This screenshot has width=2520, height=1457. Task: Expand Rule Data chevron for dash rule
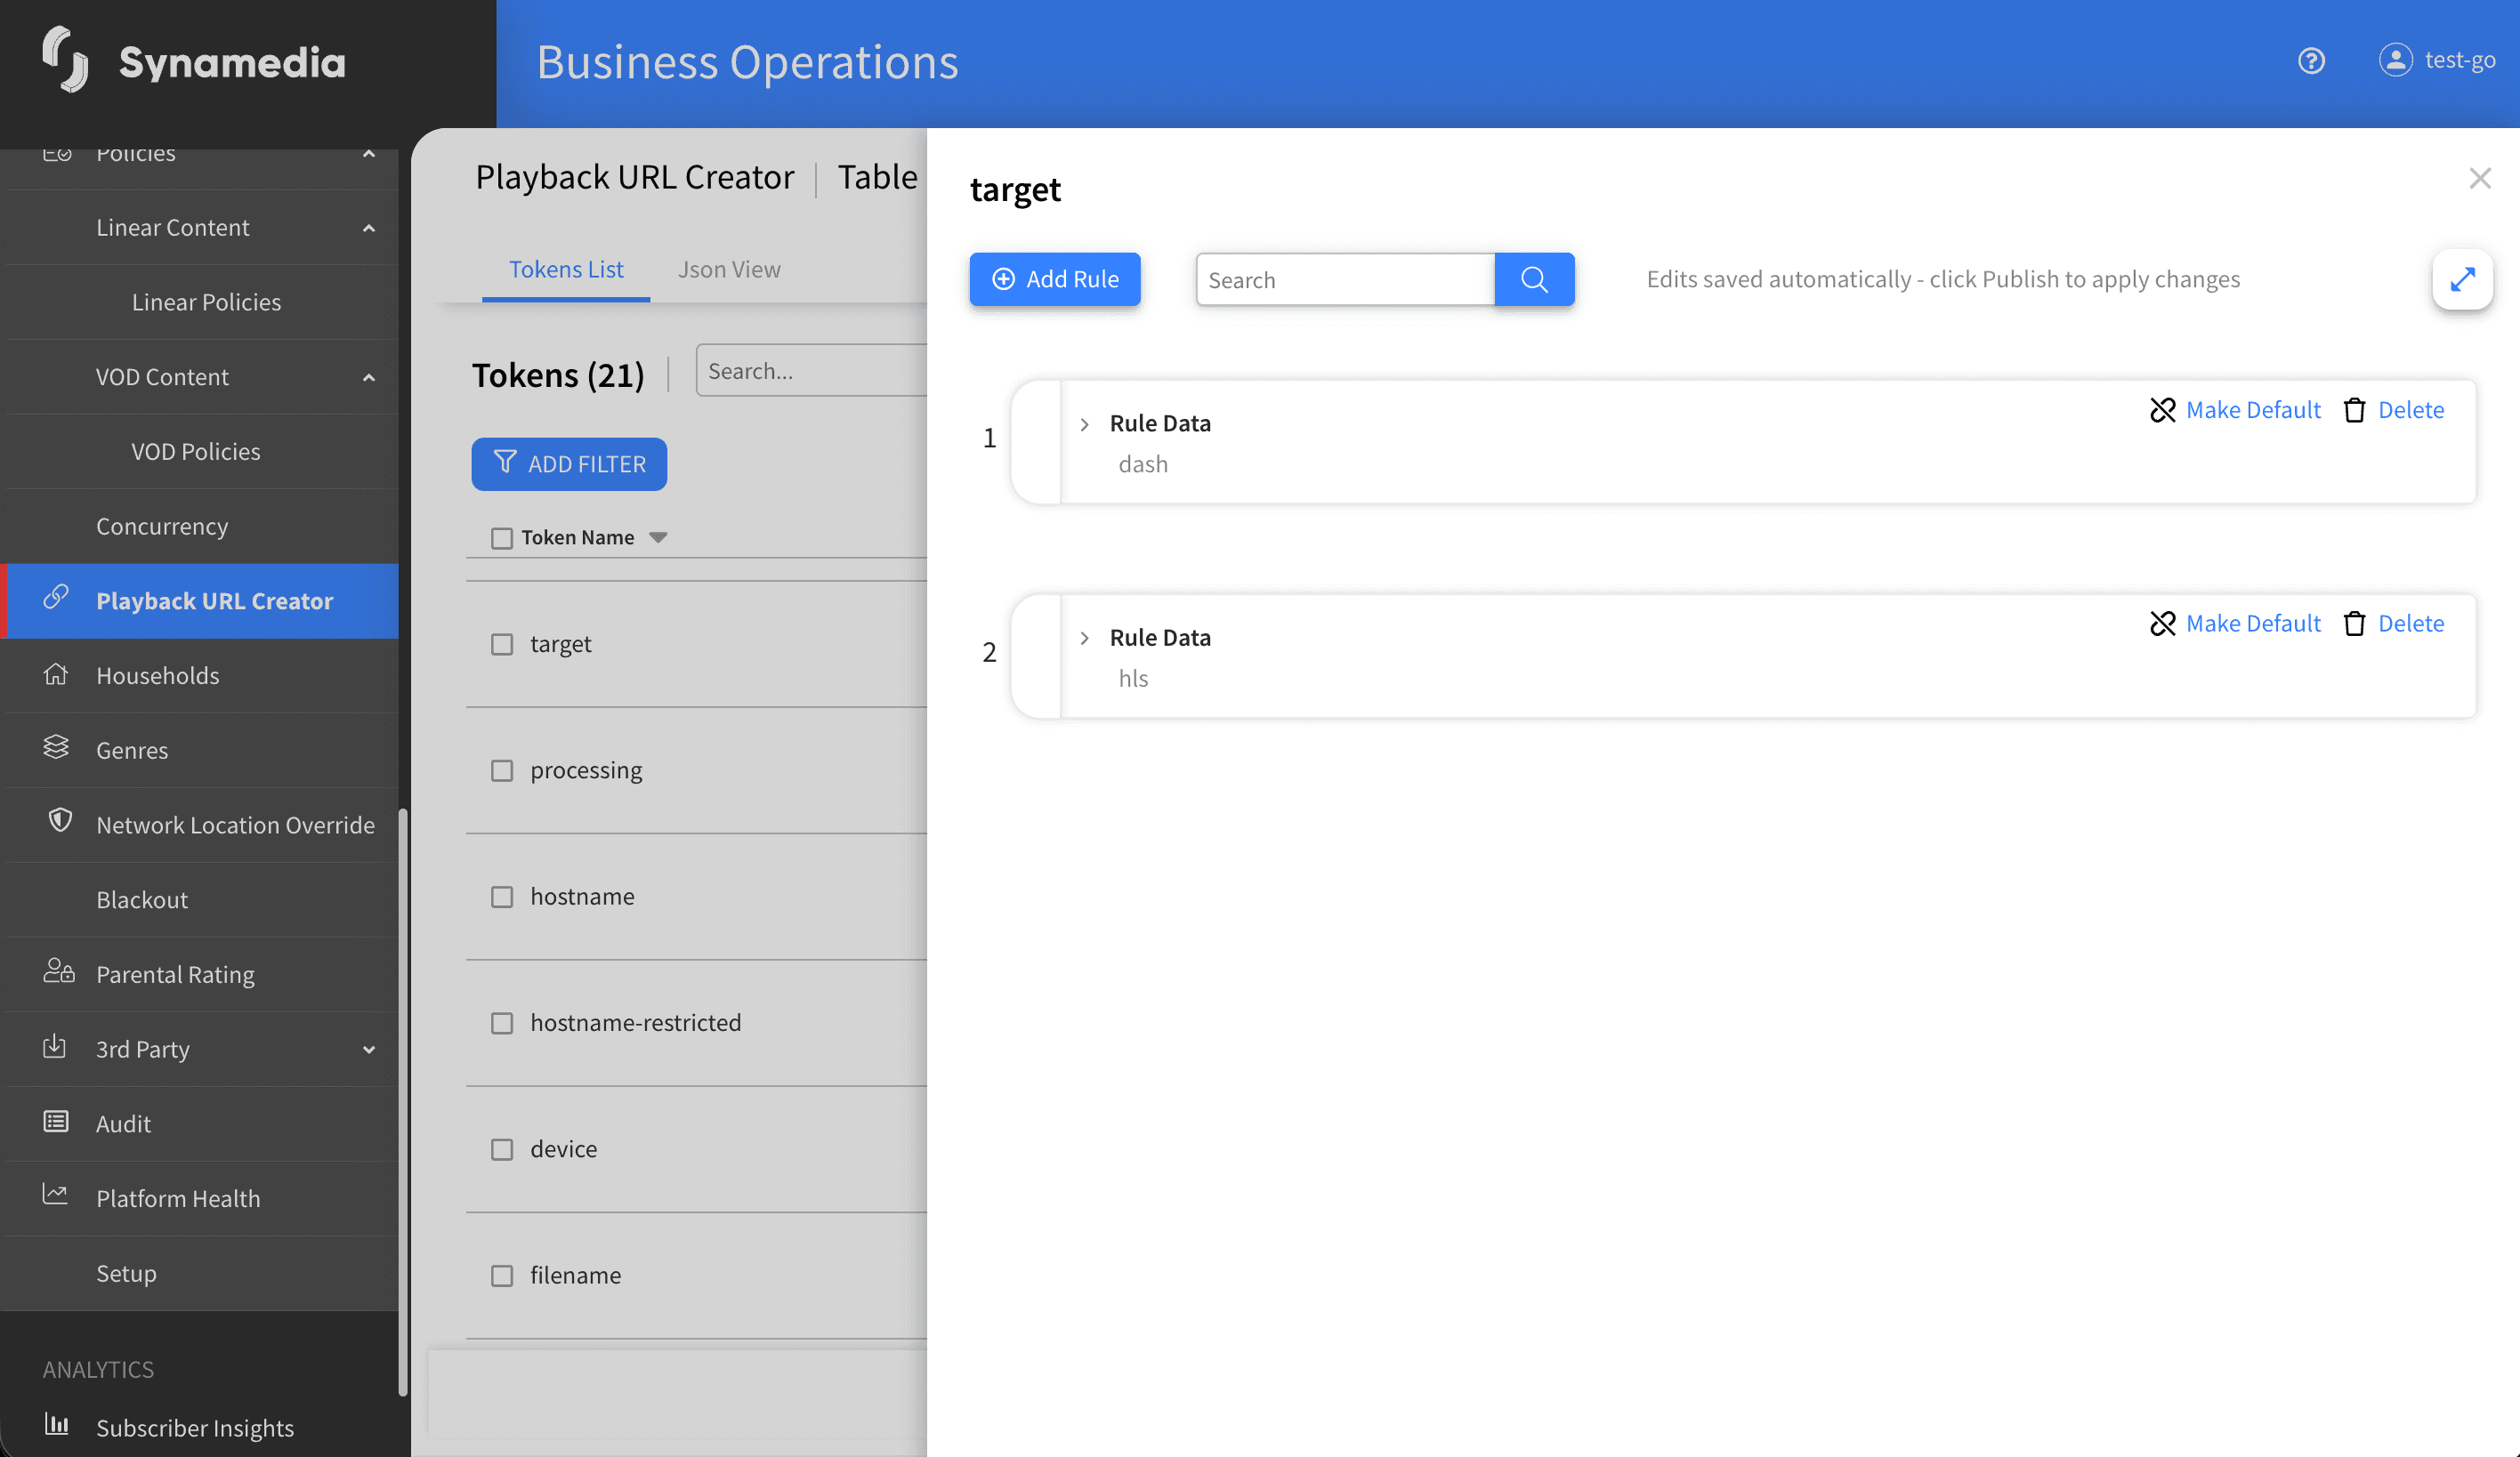click(1084, 424)
